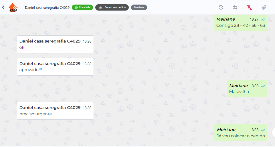
Task: Toggle the red muted microphone icon
Action: point(250,7)
